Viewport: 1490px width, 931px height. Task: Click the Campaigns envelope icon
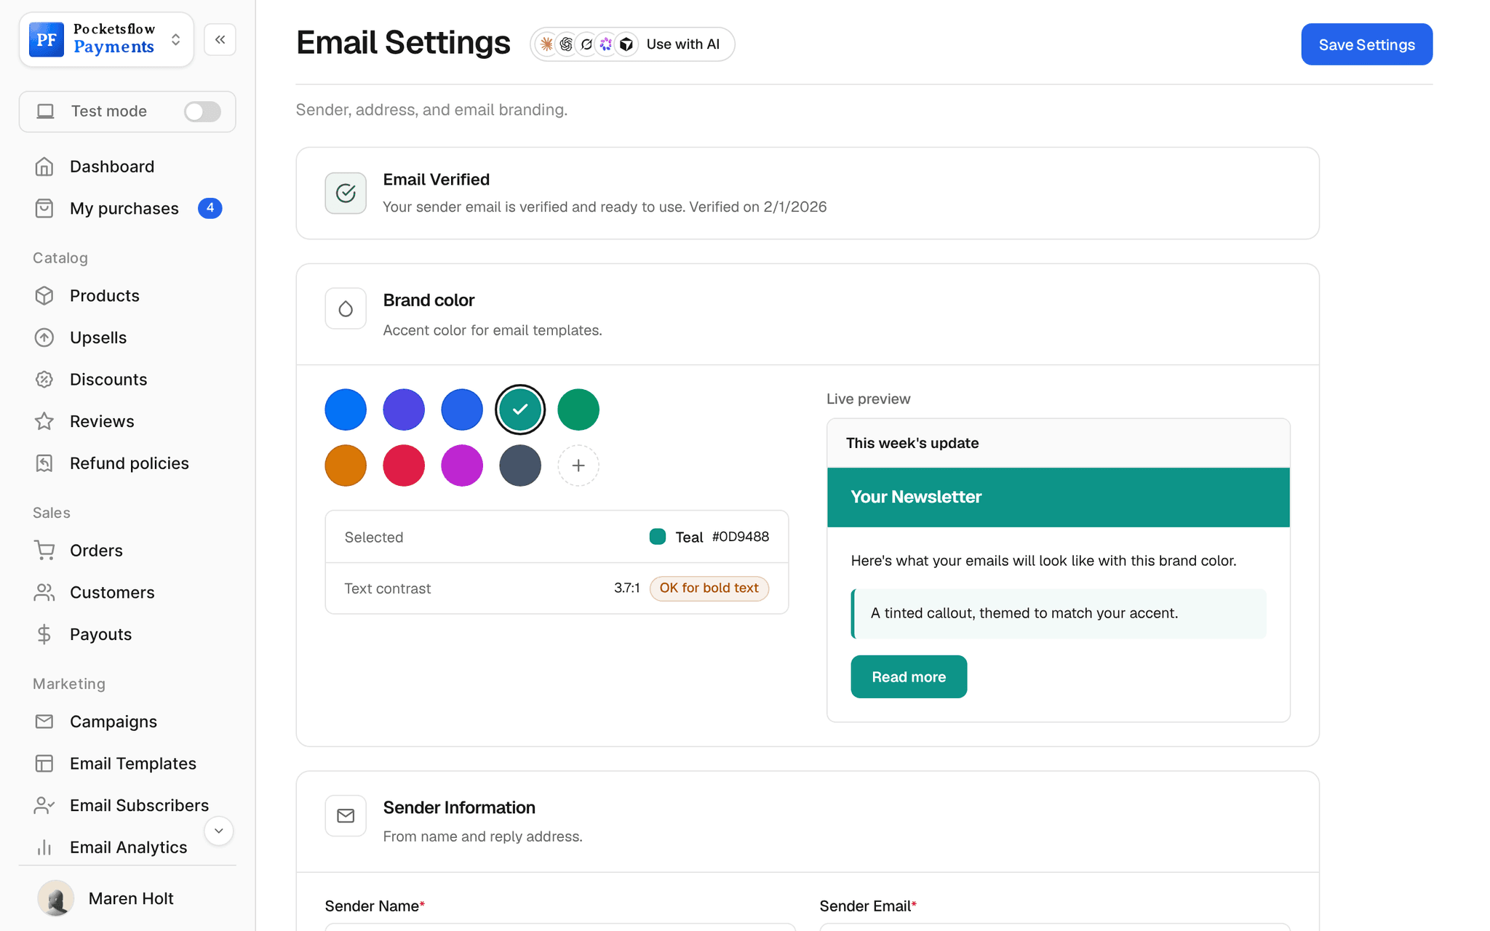point(44,722)
